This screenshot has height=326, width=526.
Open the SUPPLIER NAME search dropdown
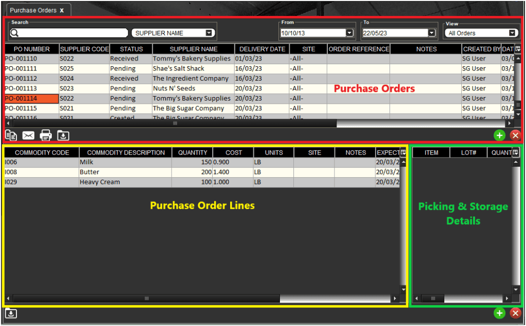tap(209, 33)
